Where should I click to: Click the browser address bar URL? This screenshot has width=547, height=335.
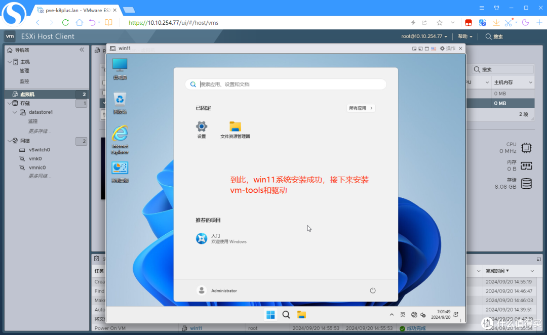pyautogui.click(x=173, y=23)
